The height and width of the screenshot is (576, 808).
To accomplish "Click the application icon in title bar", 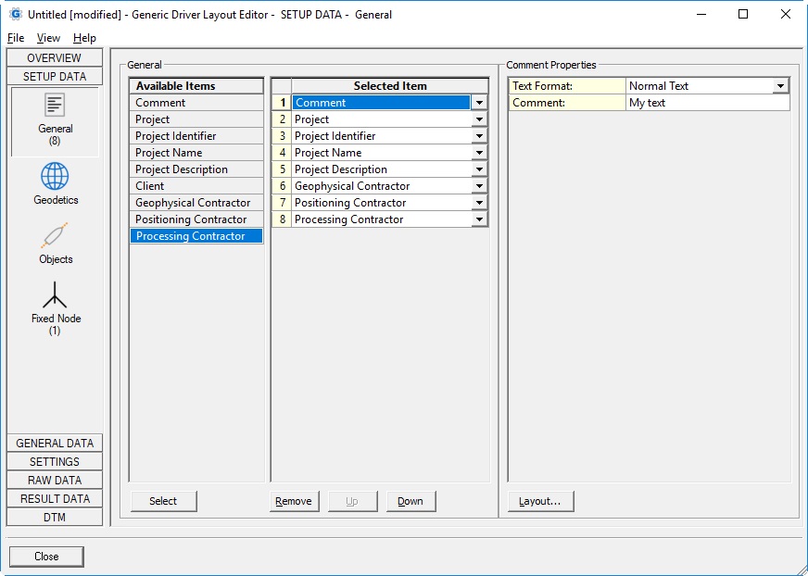I will (15, 14).
